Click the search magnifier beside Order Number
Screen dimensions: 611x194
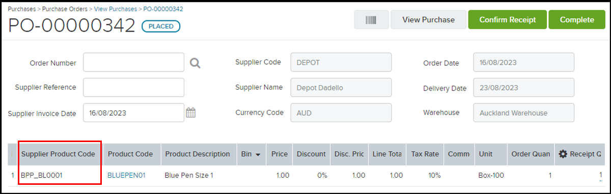point(195,63)
